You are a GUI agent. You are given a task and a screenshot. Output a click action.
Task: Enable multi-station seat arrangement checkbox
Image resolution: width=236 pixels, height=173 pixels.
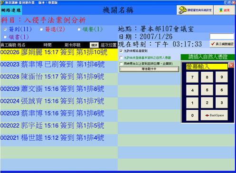pos(121,64)
